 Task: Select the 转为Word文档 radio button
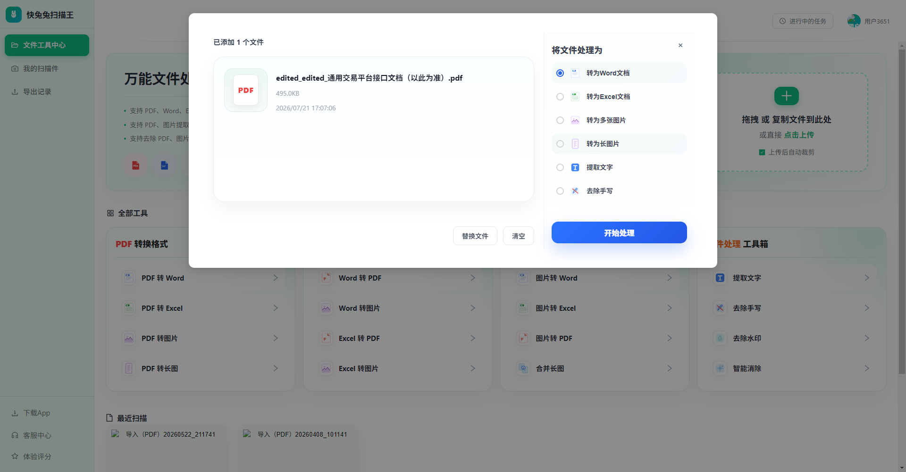coord(560,73)
